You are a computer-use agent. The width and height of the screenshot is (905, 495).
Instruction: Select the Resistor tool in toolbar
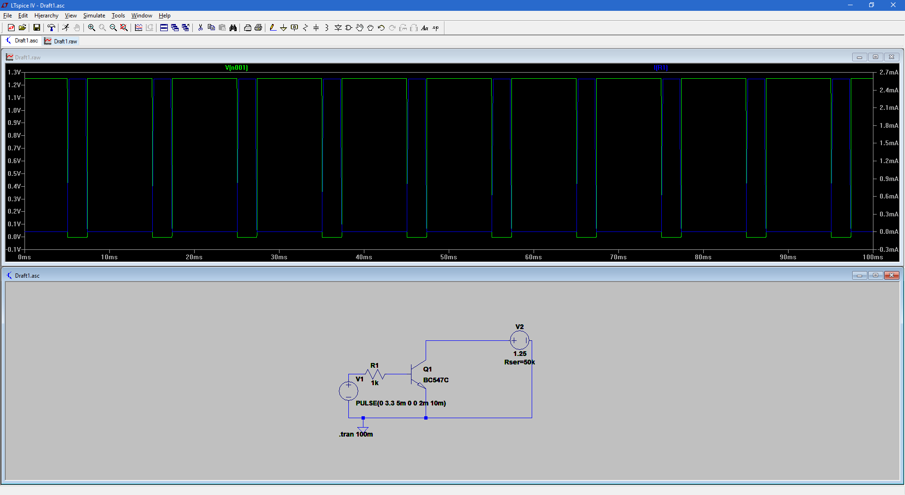[x=305, y=28]
